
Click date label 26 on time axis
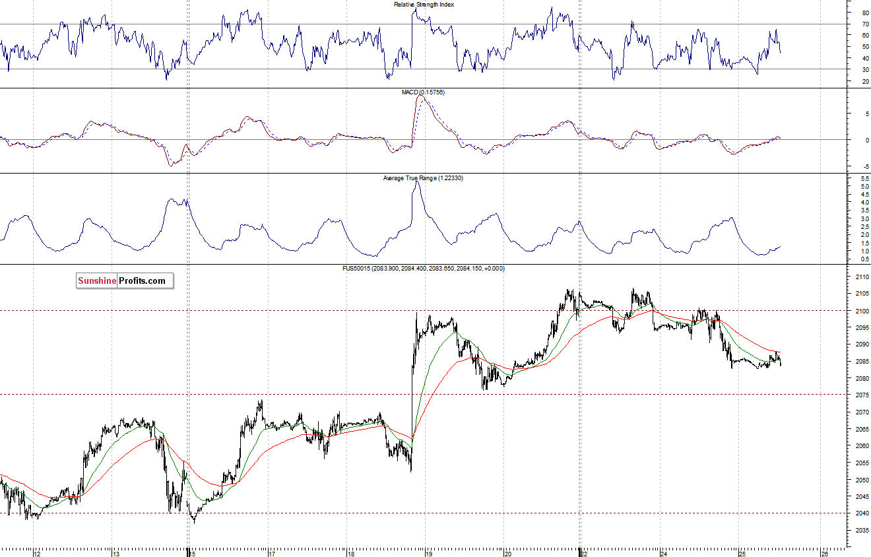click(825, 554)
